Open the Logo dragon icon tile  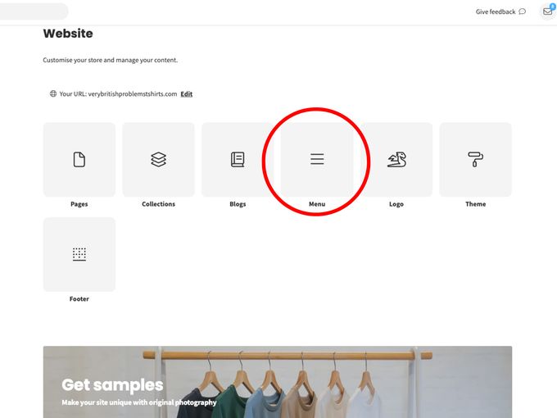coord(396,160)
